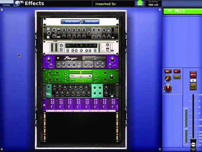Click the vertical meter at right of reverb unit
The height and width of the screenshot is (152, 202).
point(113,33)
